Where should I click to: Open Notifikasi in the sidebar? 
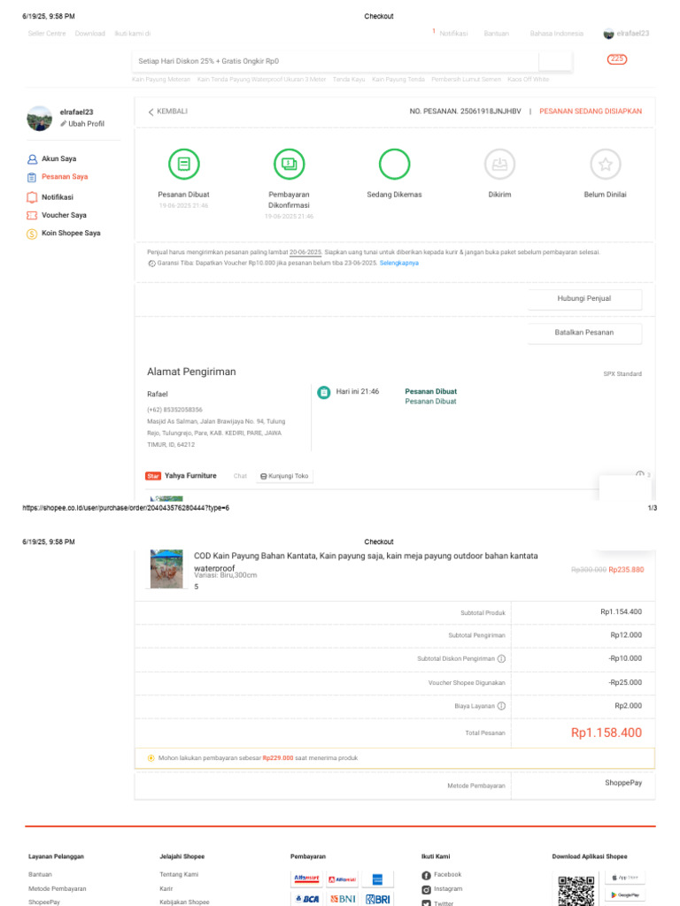coord(50,197)
